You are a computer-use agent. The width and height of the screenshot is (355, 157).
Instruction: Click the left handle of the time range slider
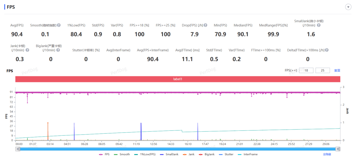[17, 149]
